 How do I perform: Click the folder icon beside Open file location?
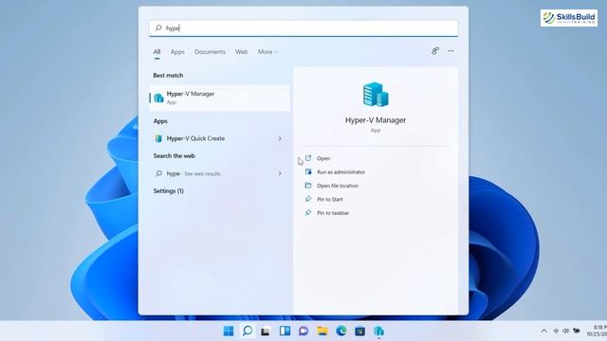pyautogui.click(x=308, y=186)
